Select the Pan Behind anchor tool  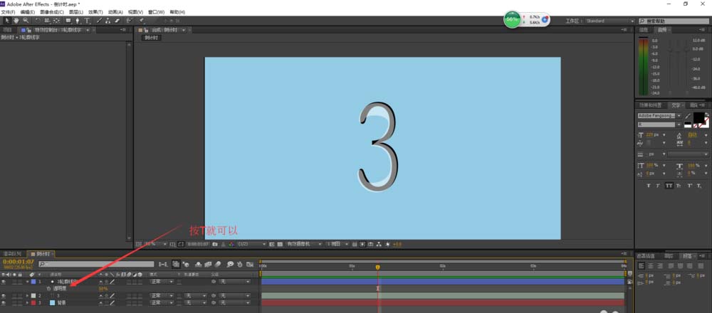[x=57, y=21]
